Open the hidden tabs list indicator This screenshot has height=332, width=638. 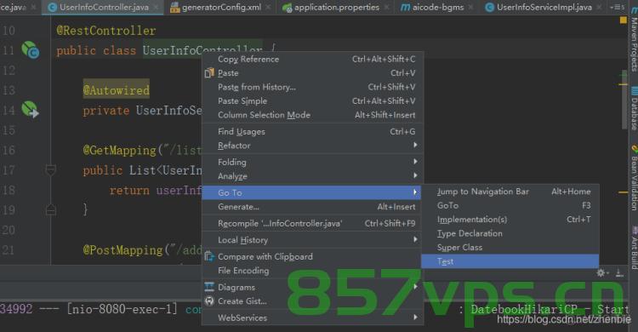click(617, 7)
